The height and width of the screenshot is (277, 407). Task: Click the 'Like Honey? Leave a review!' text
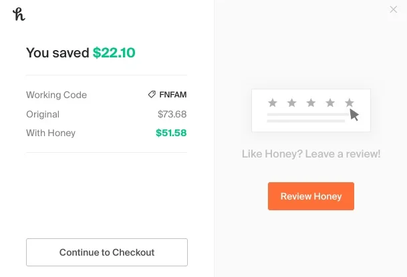[311, 154]
